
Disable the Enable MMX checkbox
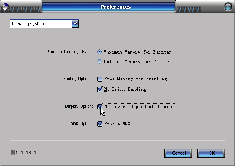coord(100,124)
